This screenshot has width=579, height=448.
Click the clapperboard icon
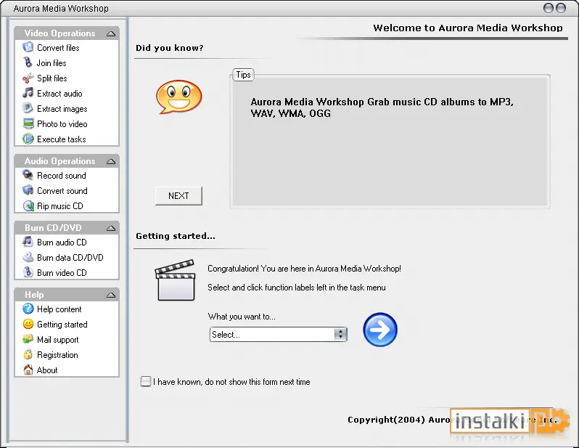(175, 280)
